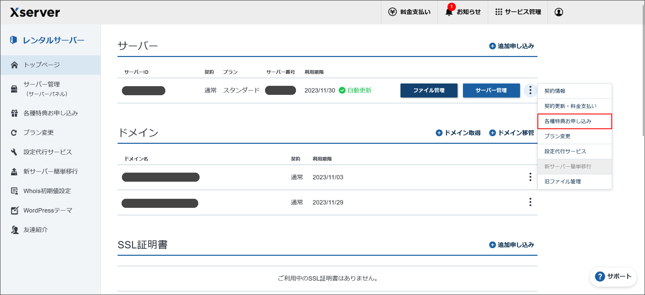Click the レンタルサーバー server icon

(13, 40)
